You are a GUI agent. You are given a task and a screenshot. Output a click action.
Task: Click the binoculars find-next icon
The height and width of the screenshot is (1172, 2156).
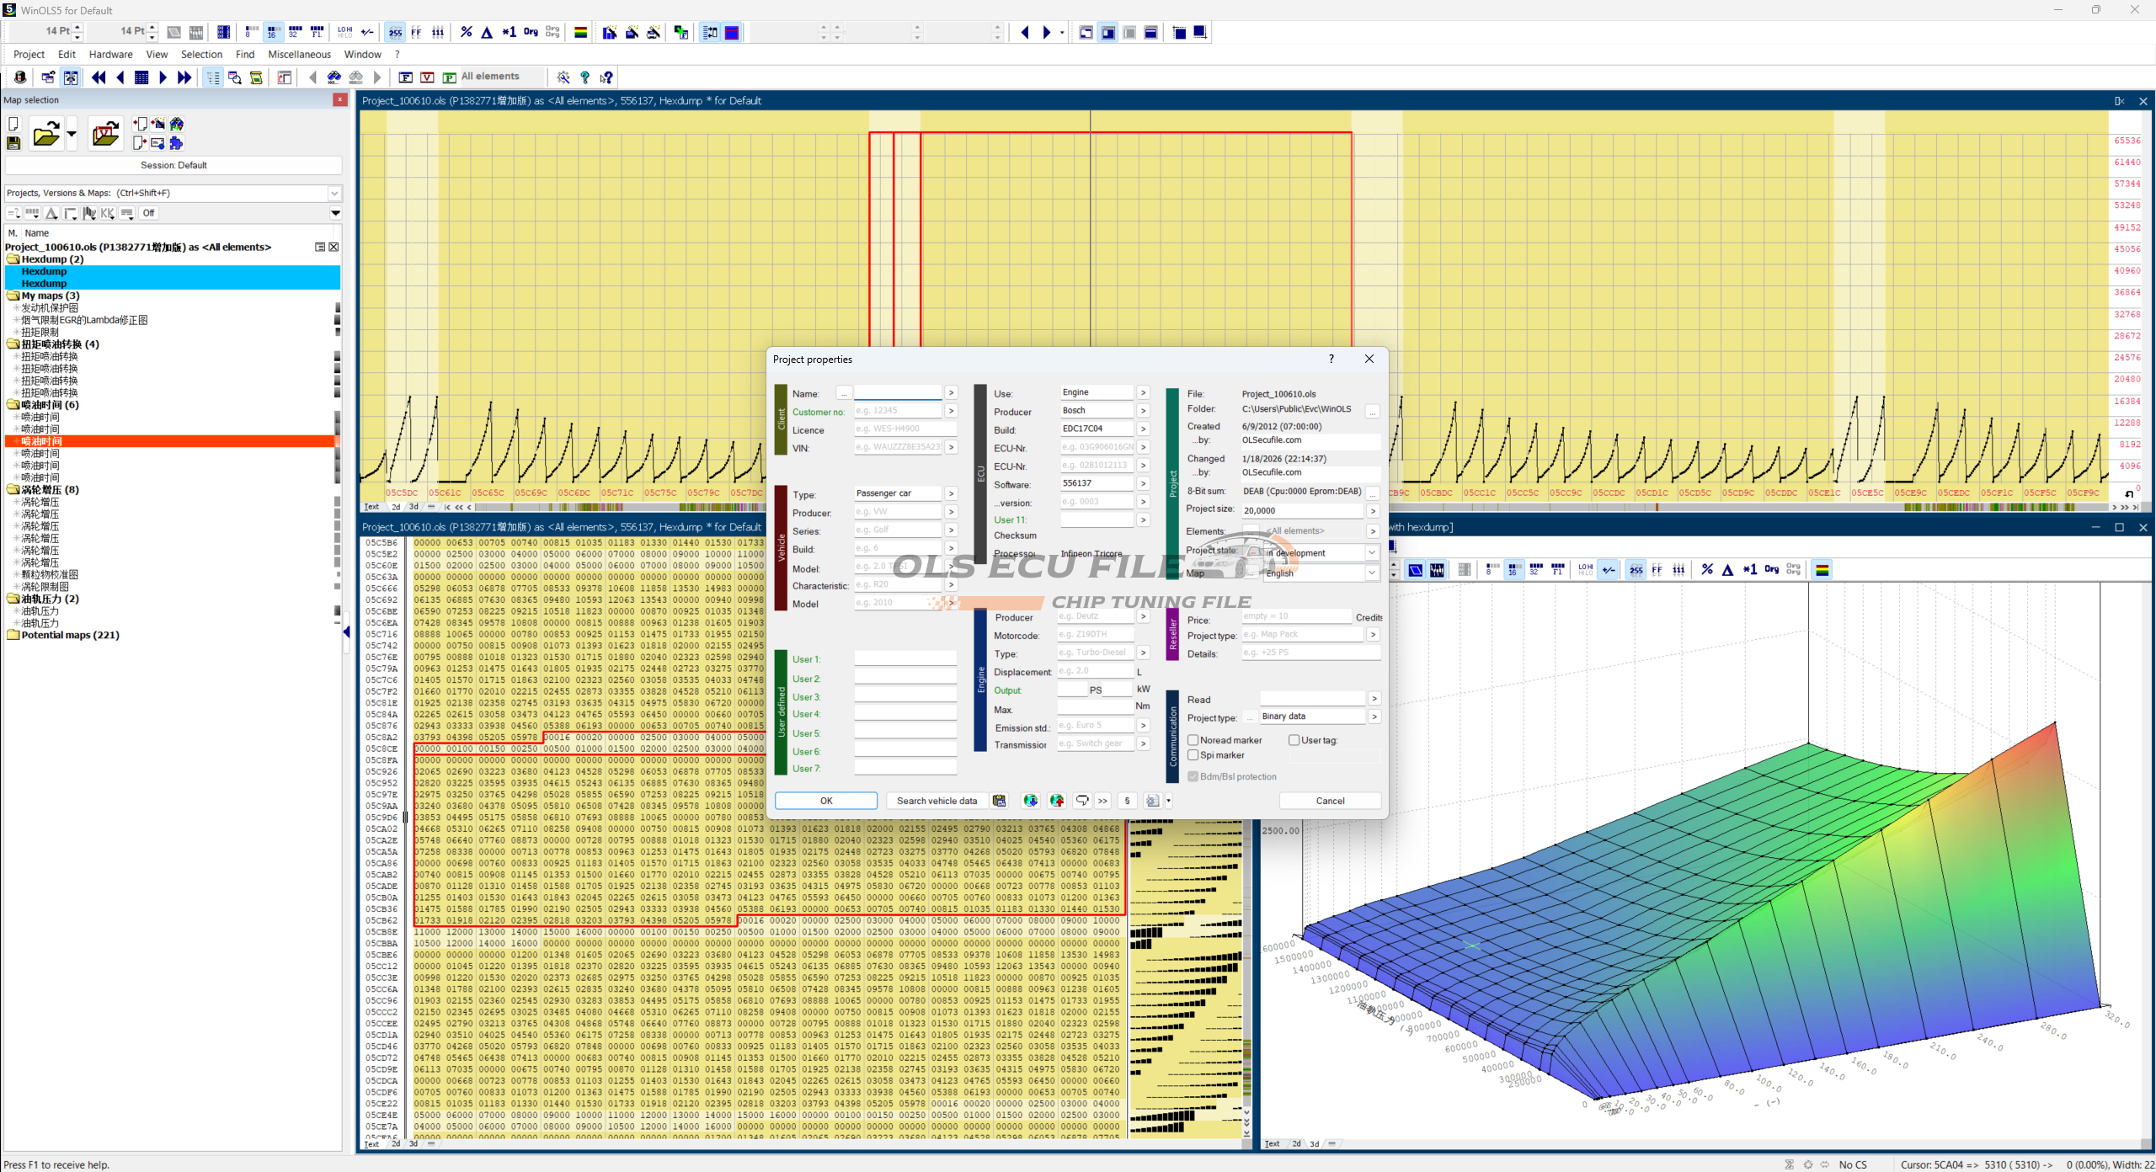[334, 77]
